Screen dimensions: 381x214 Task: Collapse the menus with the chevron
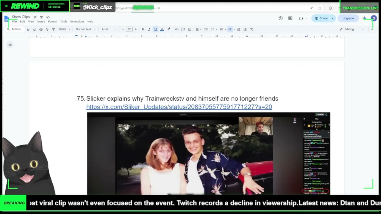click(x=372, y=29)
